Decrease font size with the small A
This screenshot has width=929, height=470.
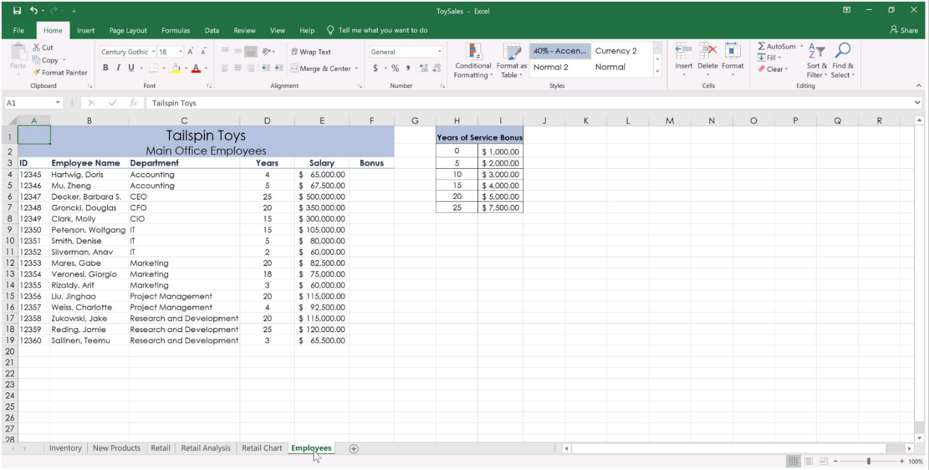coord(203,52)
